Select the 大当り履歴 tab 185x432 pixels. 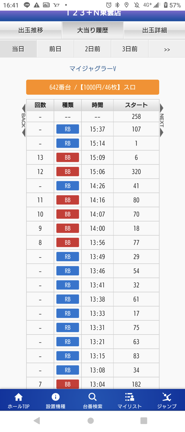point(92,30)
